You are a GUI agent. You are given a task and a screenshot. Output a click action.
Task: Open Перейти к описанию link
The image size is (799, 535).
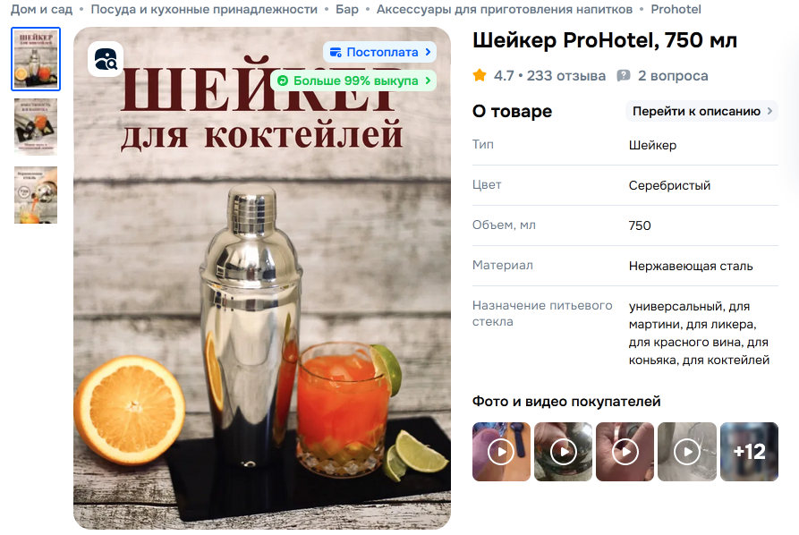pos(701,111)
